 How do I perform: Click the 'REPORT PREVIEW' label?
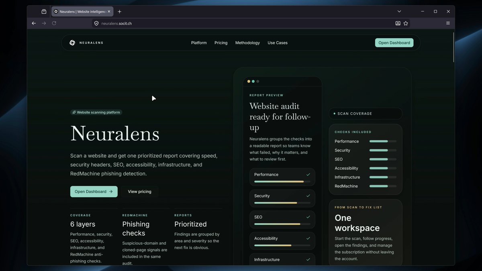pos(266,95)
